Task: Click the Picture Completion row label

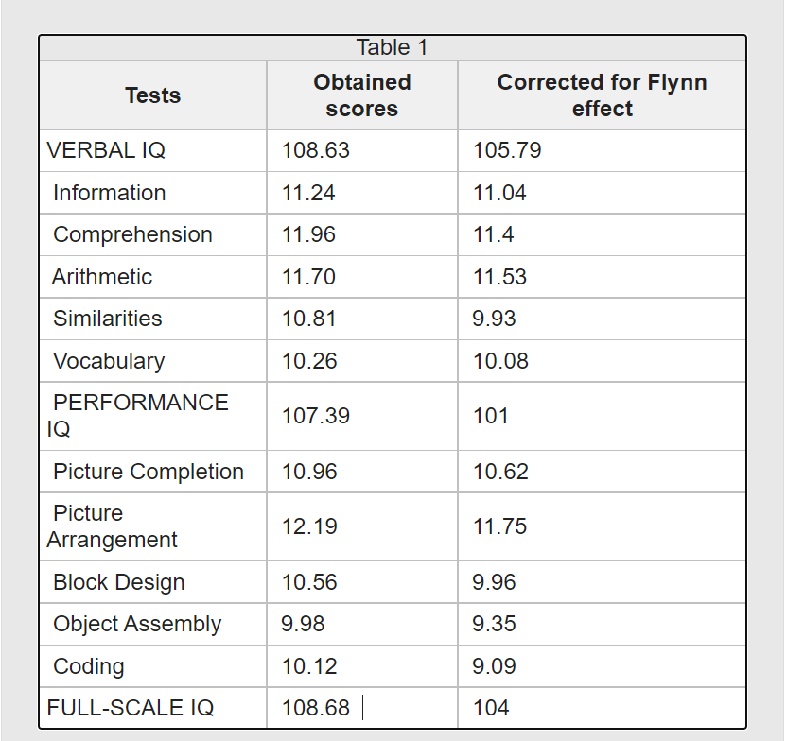Action: (149, 472)
